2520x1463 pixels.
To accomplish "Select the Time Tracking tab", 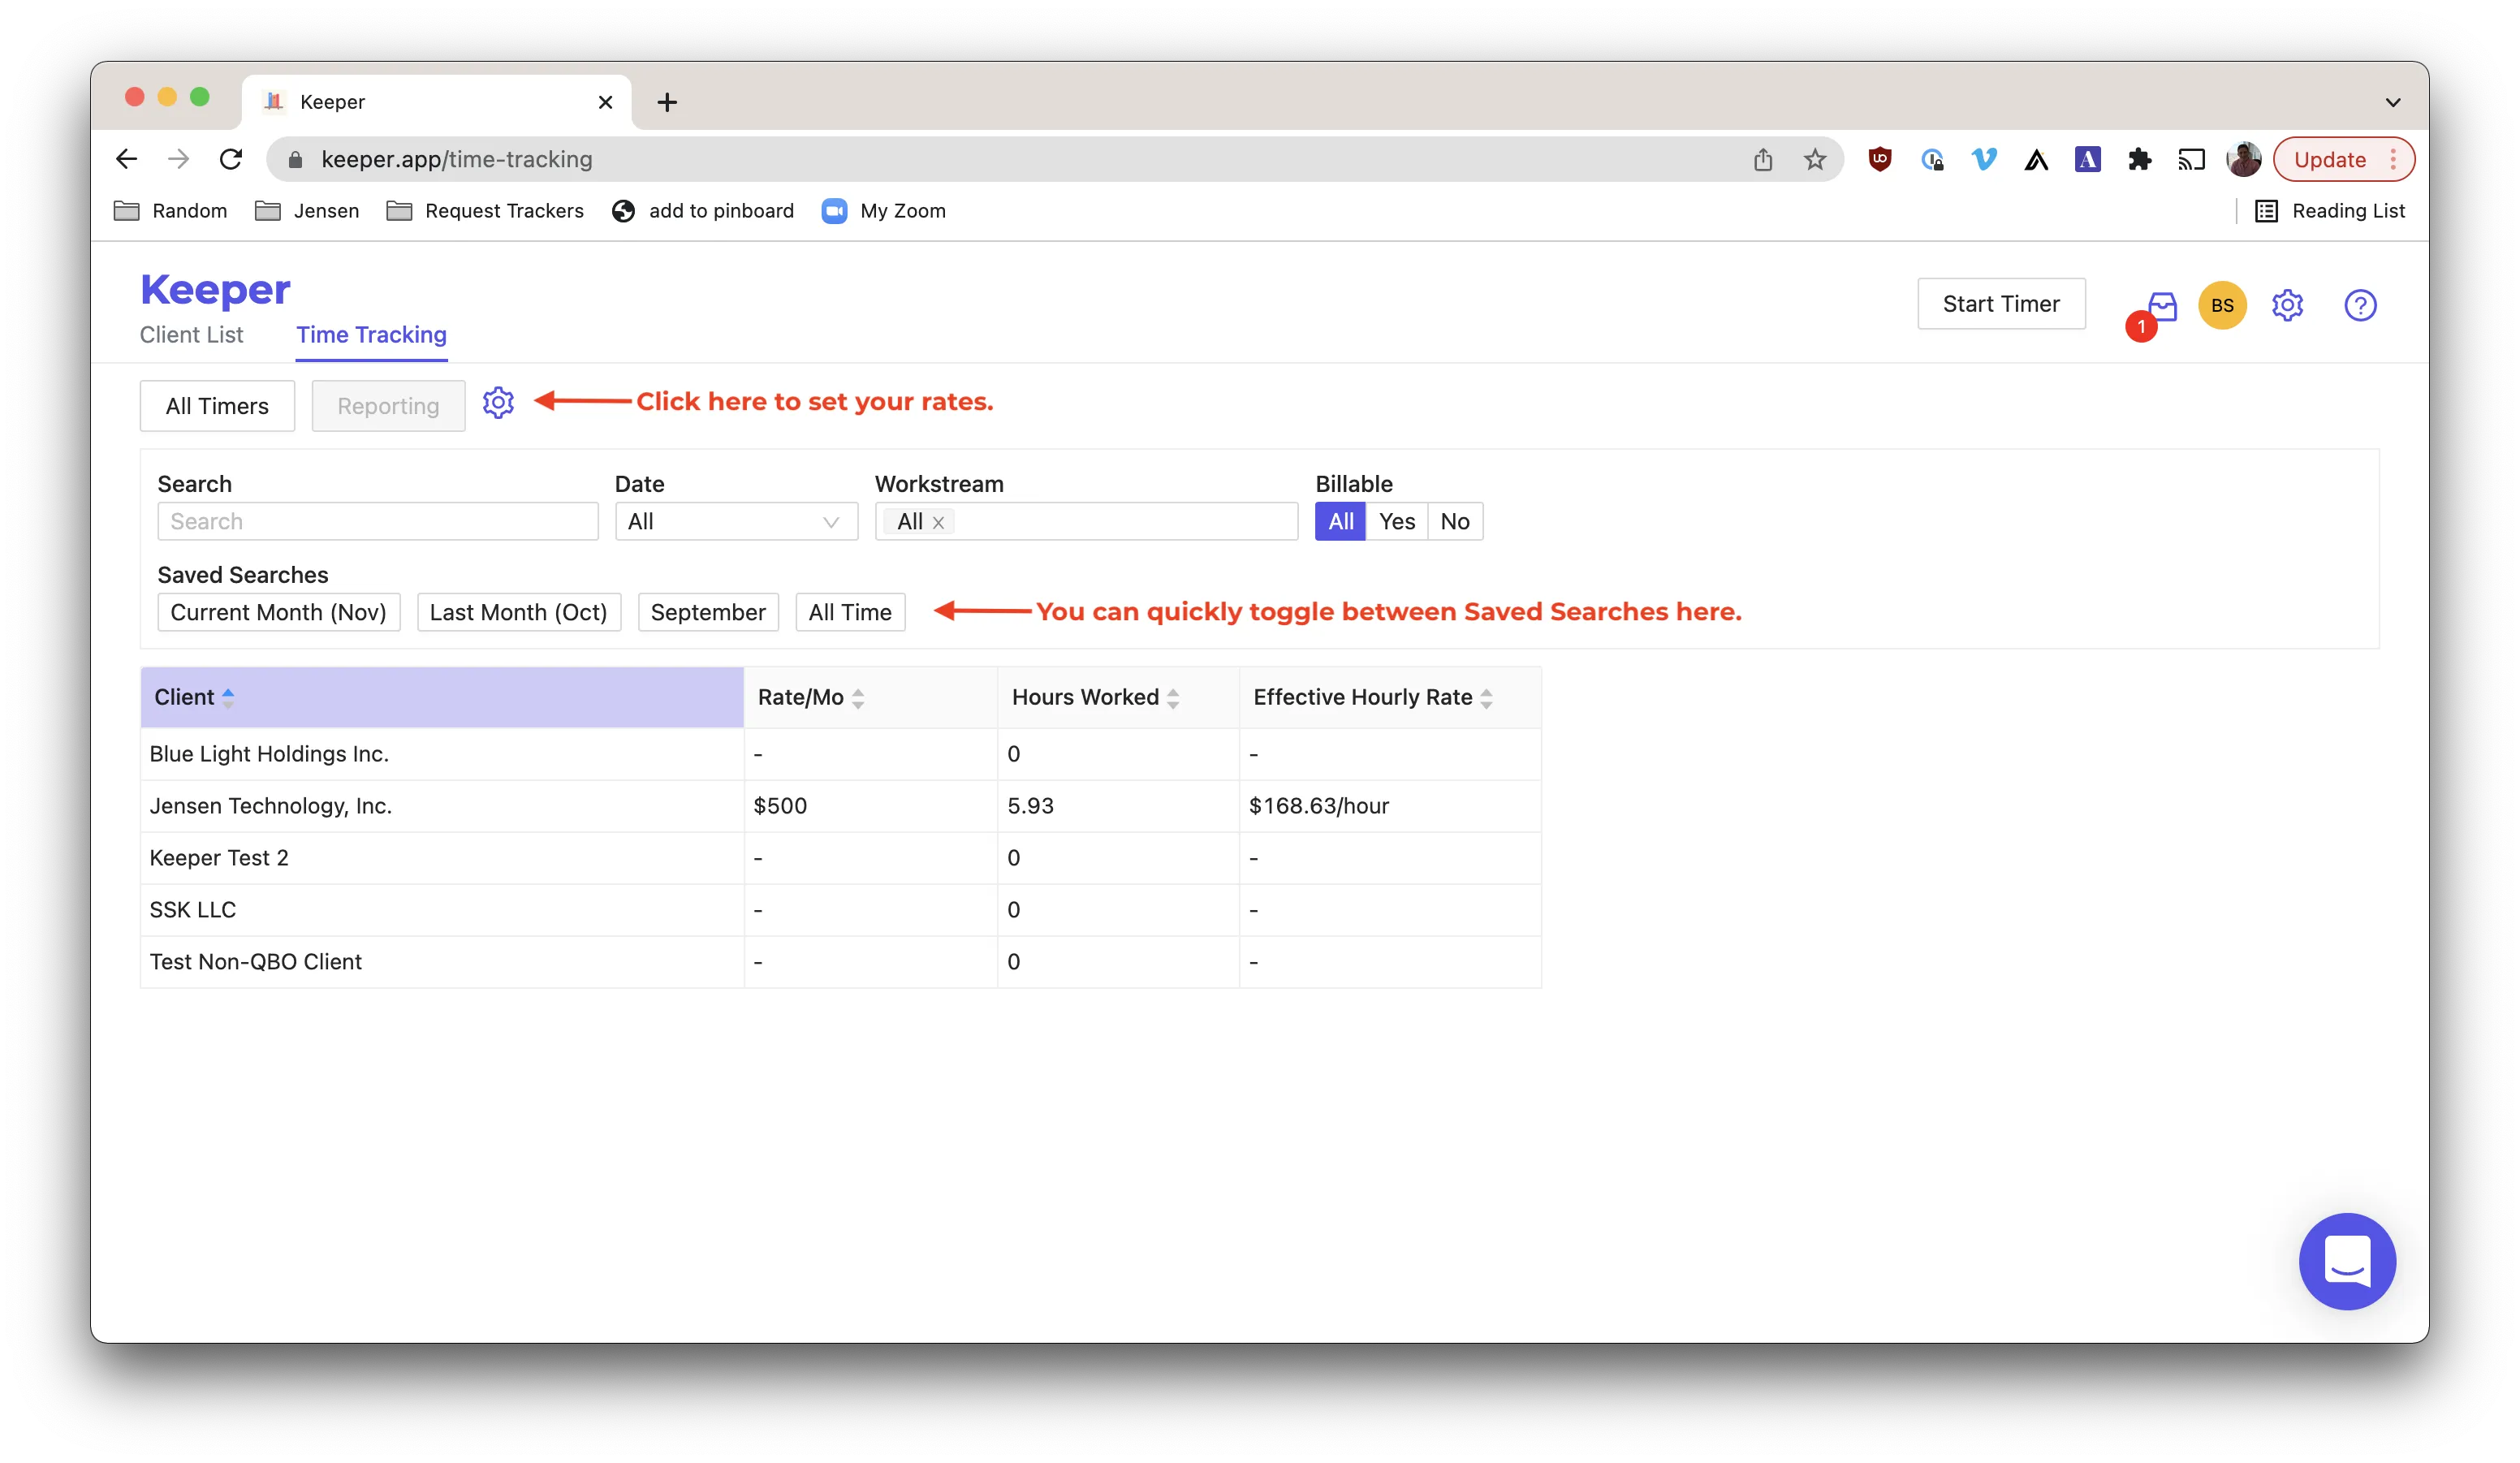I will pyautogui.click(x=371, y=335).
